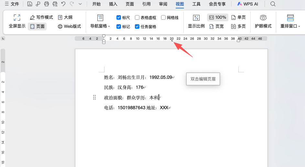Switch to the 审阅 tab
Screen dimensions: 305x167
pyautogui.click(x=163, y=4)
